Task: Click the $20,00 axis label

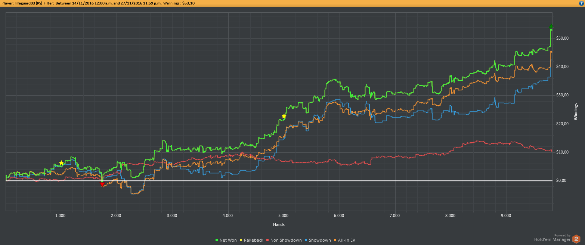Action: click(x=562, y=124)
